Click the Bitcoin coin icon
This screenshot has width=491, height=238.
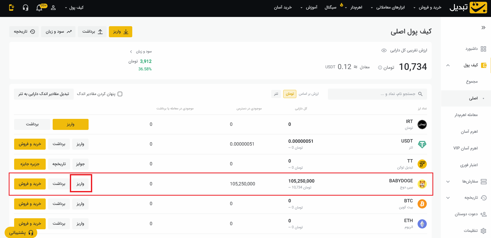pos(422,204)
